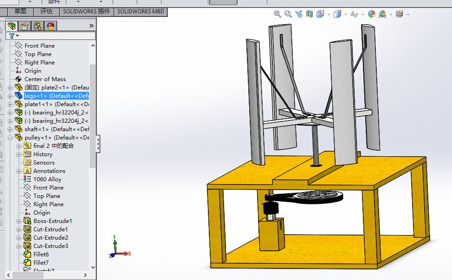Expand the 'final 2 中的配合' mates folder
Image resolution: width=452 pixels, height=280 pixels.
(x=19, y=146)
